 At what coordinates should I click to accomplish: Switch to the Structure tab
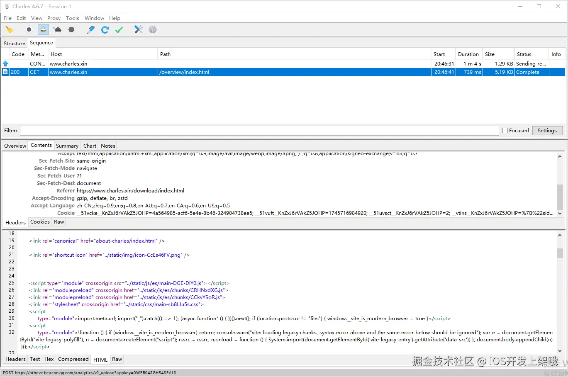(x=15, y=43)
